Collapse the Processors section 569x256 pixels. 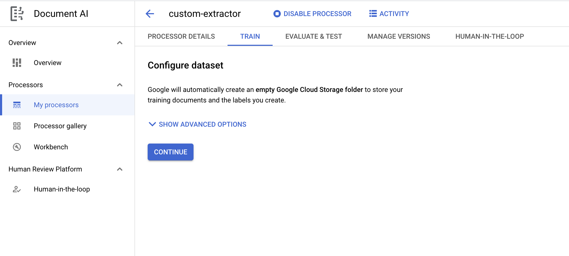(120, 85)
